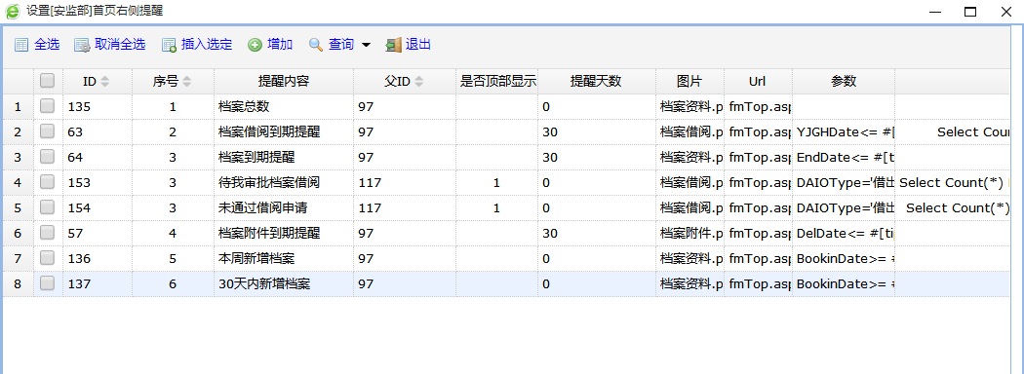Click the green 增加 add icon

click(256, 45)
